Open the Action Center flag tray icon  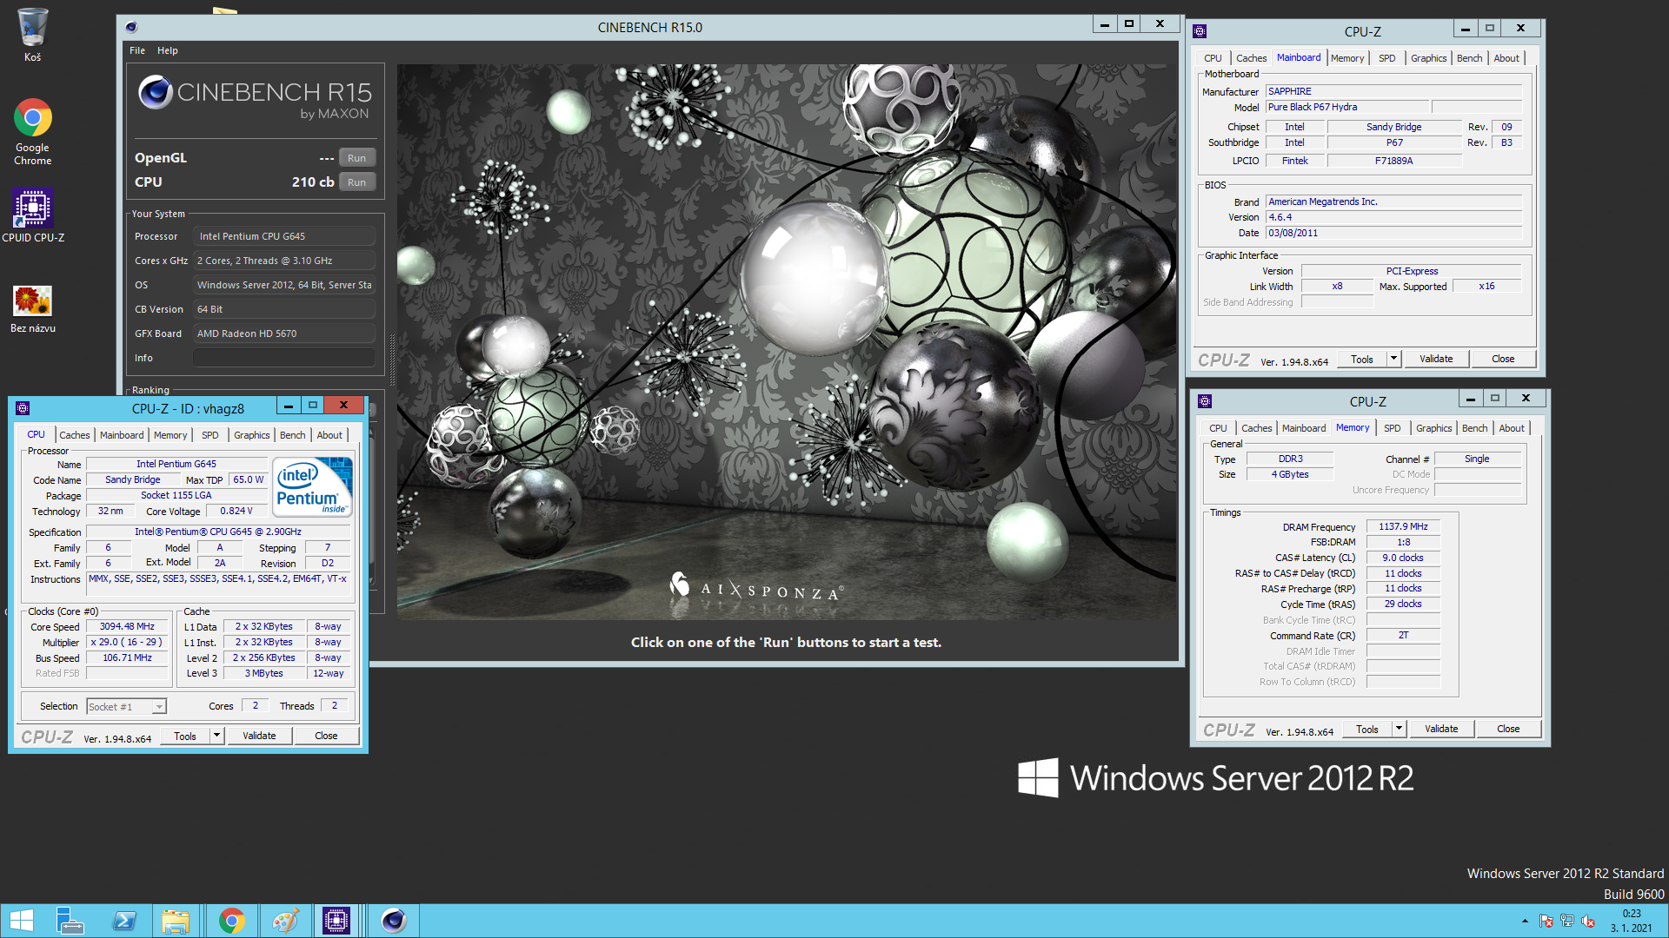1546,921
